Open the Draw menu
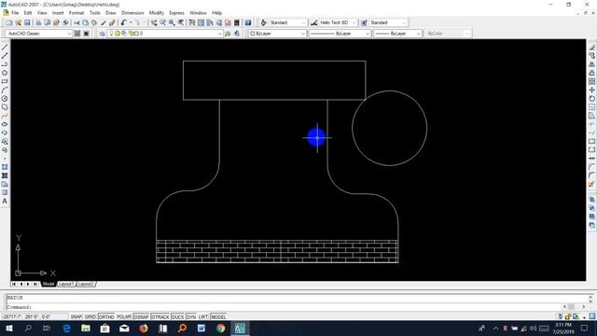The height and width of the screenshot is (336, 597). 111,13
